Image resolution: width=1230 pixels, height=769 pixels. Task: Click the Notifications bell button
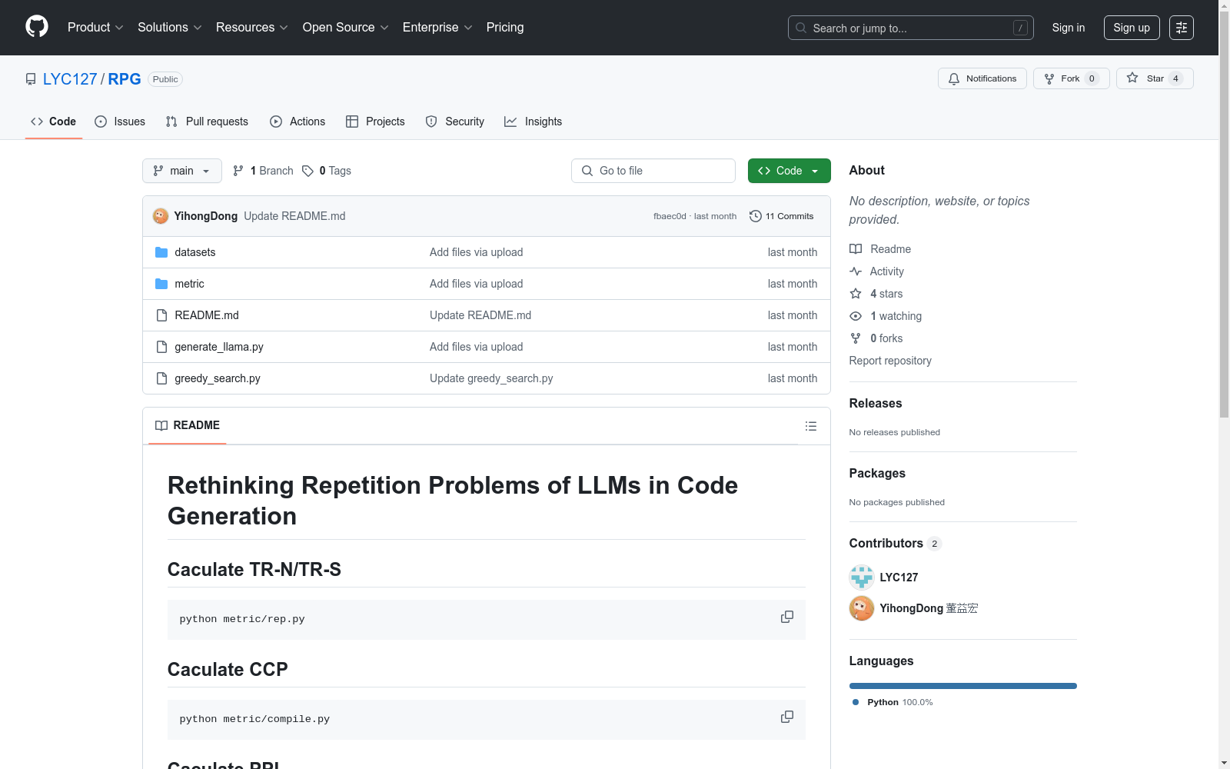pyautogui.click(x=982, y=78)
